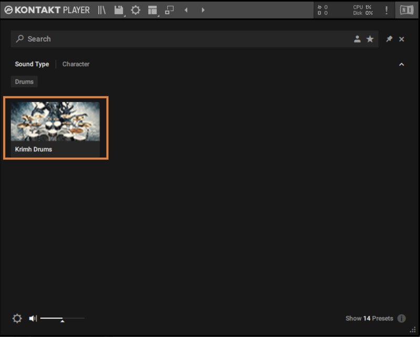
Task: Close the browser panel with X
Action: 402,39
